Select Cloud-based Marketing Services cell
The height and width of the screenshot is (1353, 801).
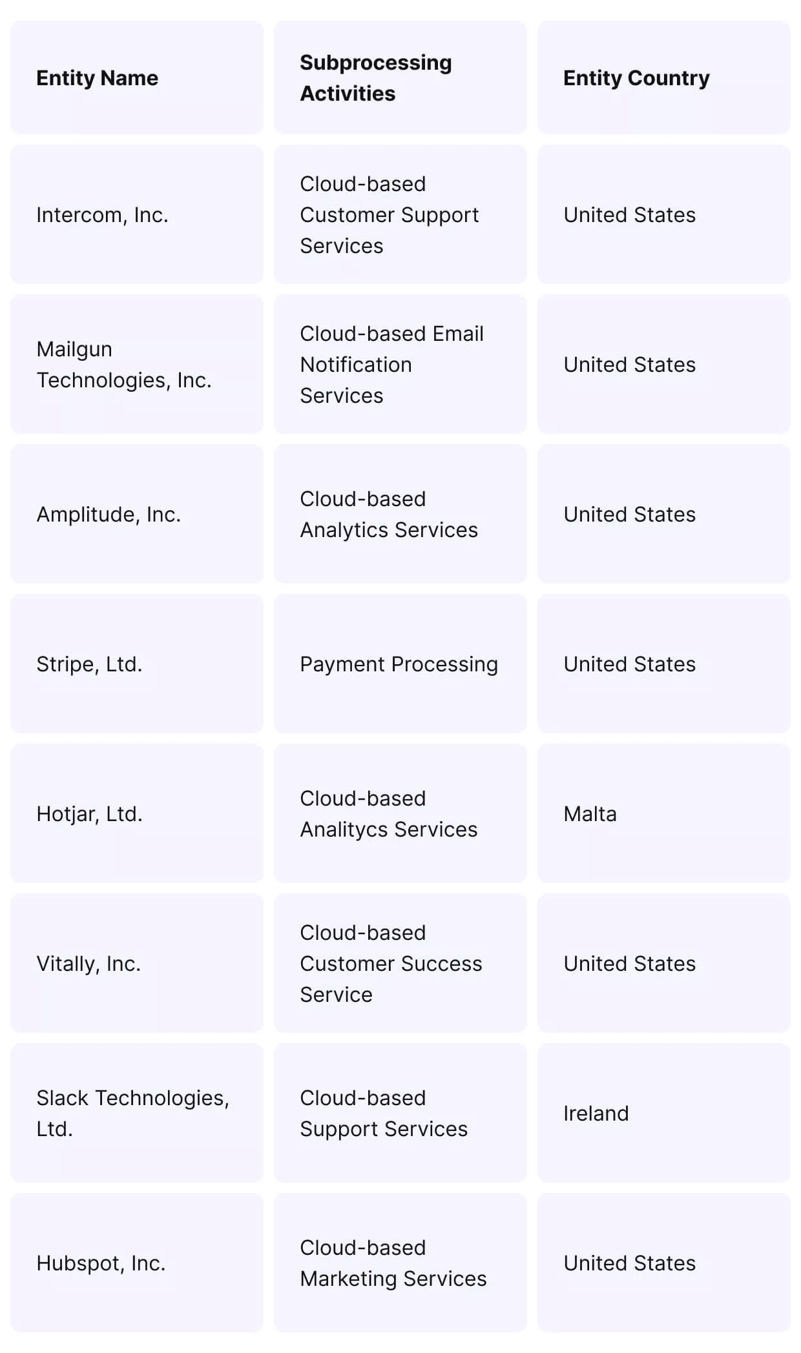point(400,1263)
